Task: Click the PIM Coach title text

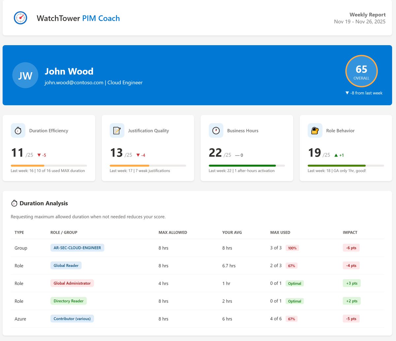Action: (x=101, y=18)
